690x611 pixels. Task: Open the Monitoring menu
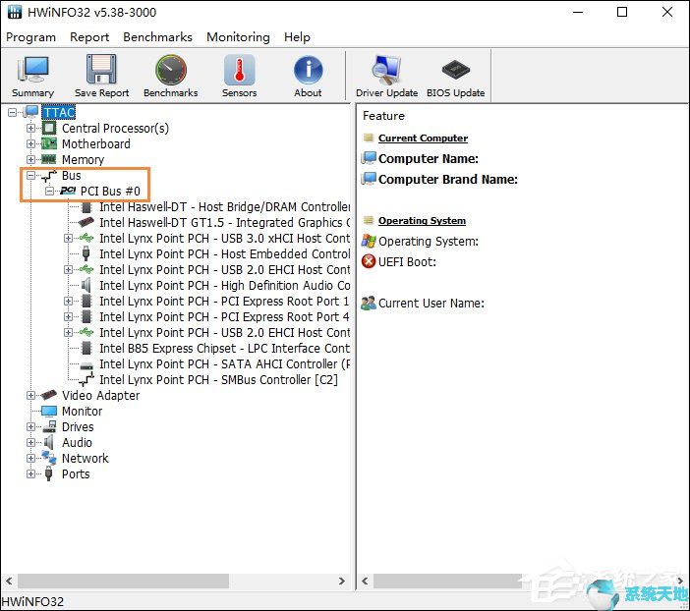(x=238, y=37)
